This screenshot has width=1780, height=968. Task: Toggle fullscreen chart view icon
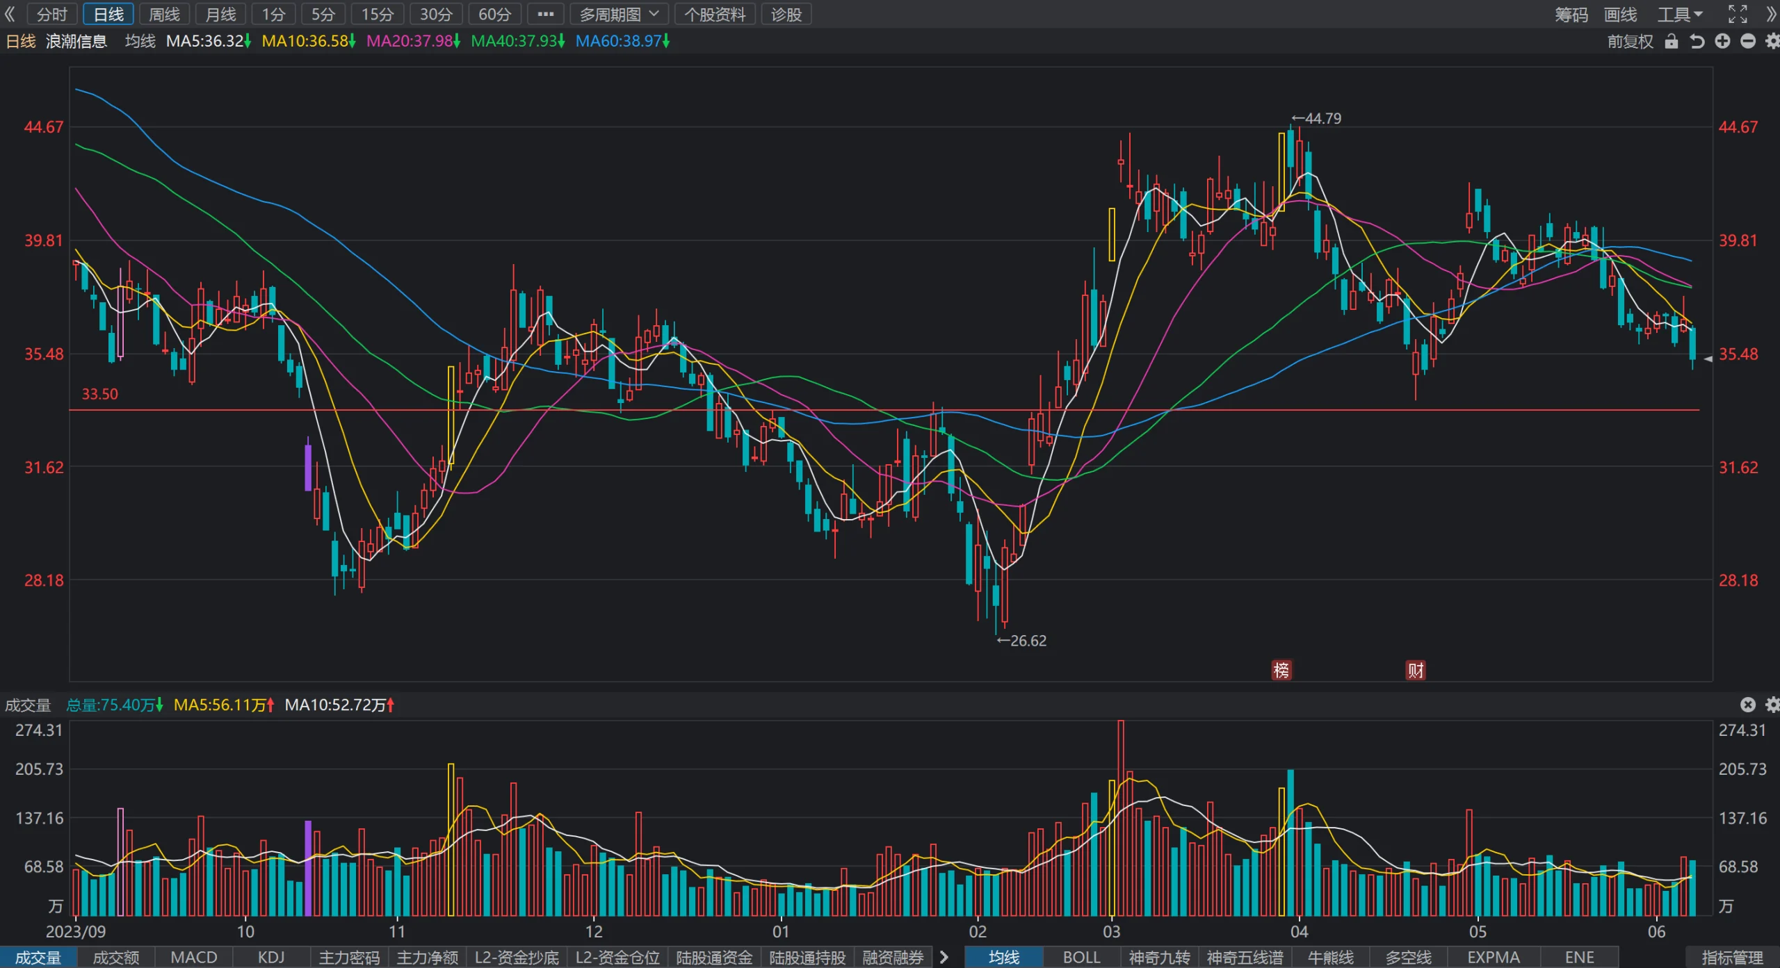1737,14
